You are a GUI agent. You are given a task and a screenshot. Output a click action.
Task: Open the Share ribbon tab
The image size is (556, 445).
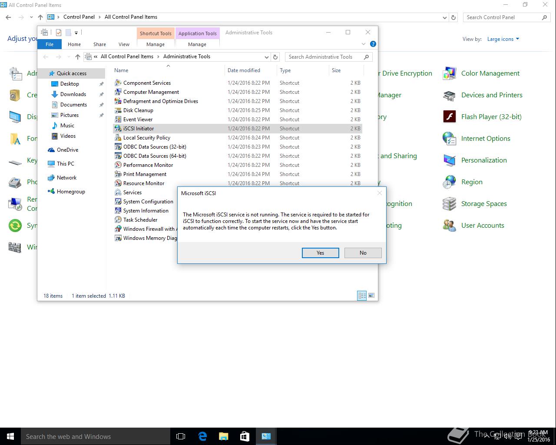click(99, 44)
